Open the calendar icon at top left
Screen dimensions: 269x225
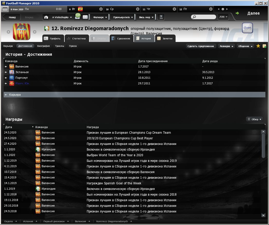(x=5, y=9)
